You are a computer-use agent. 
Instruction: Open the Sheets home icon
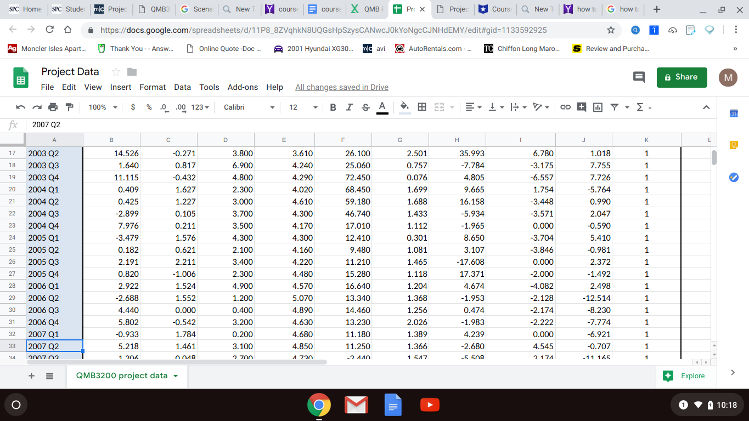click(21, 78)
